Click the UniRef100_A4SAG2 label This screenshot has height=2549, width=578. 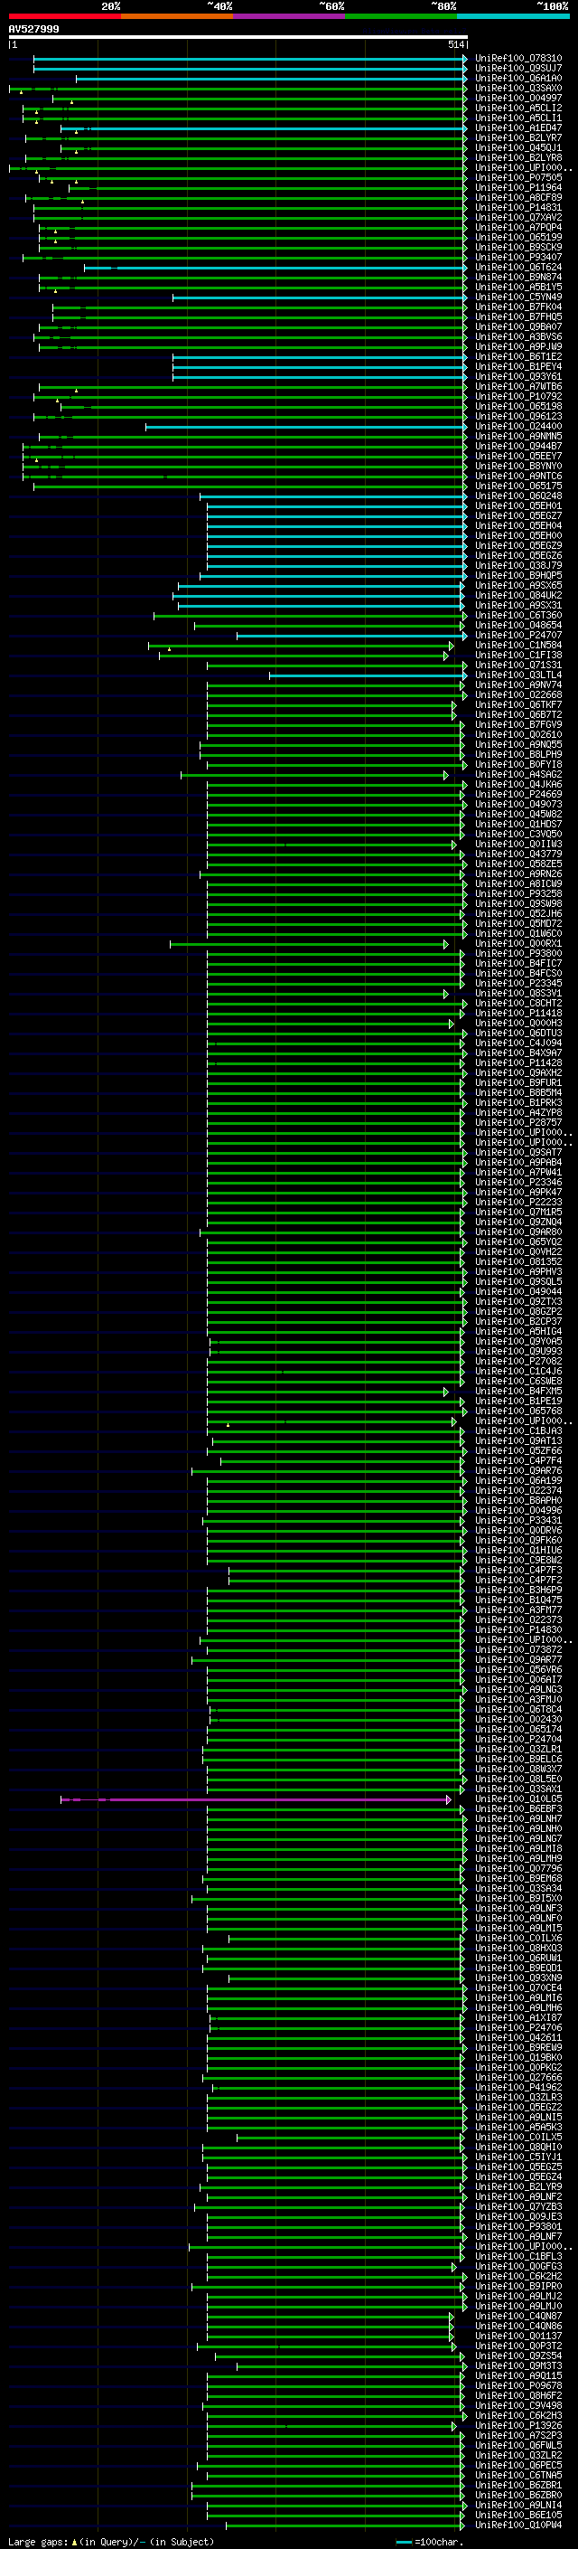point(518,775)
